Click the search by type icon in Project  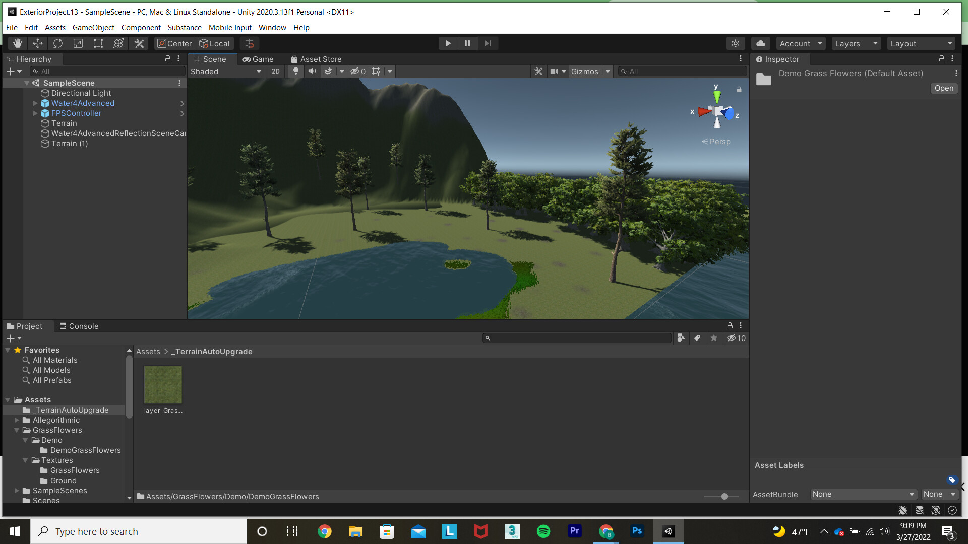pos(681,338)
